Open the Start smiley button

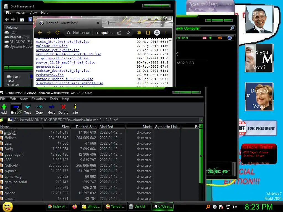(x=7, y=206)
